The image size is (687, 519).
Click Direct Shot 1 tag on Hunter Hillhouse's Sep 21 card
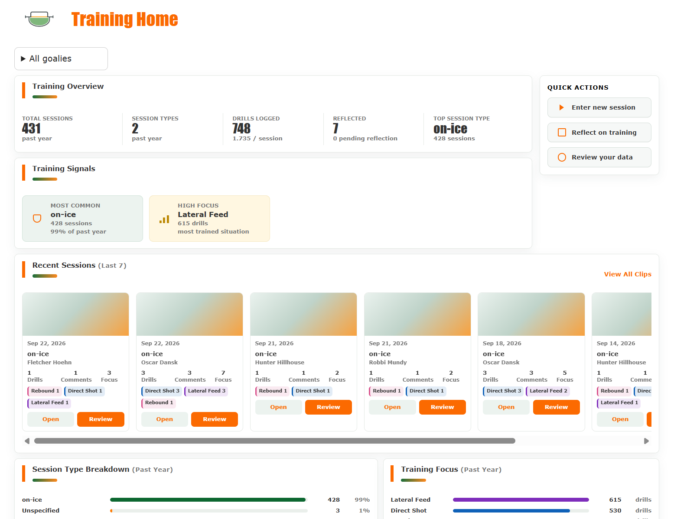(x=312, y=391)
